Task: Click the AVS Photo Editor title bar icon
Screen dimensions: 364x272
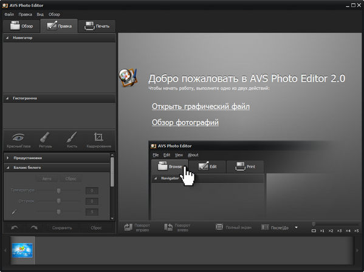Action: [5, 5]
